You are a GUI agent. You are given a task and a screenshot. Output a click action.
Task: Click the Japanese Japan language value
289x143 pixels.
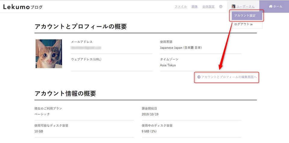181,48
